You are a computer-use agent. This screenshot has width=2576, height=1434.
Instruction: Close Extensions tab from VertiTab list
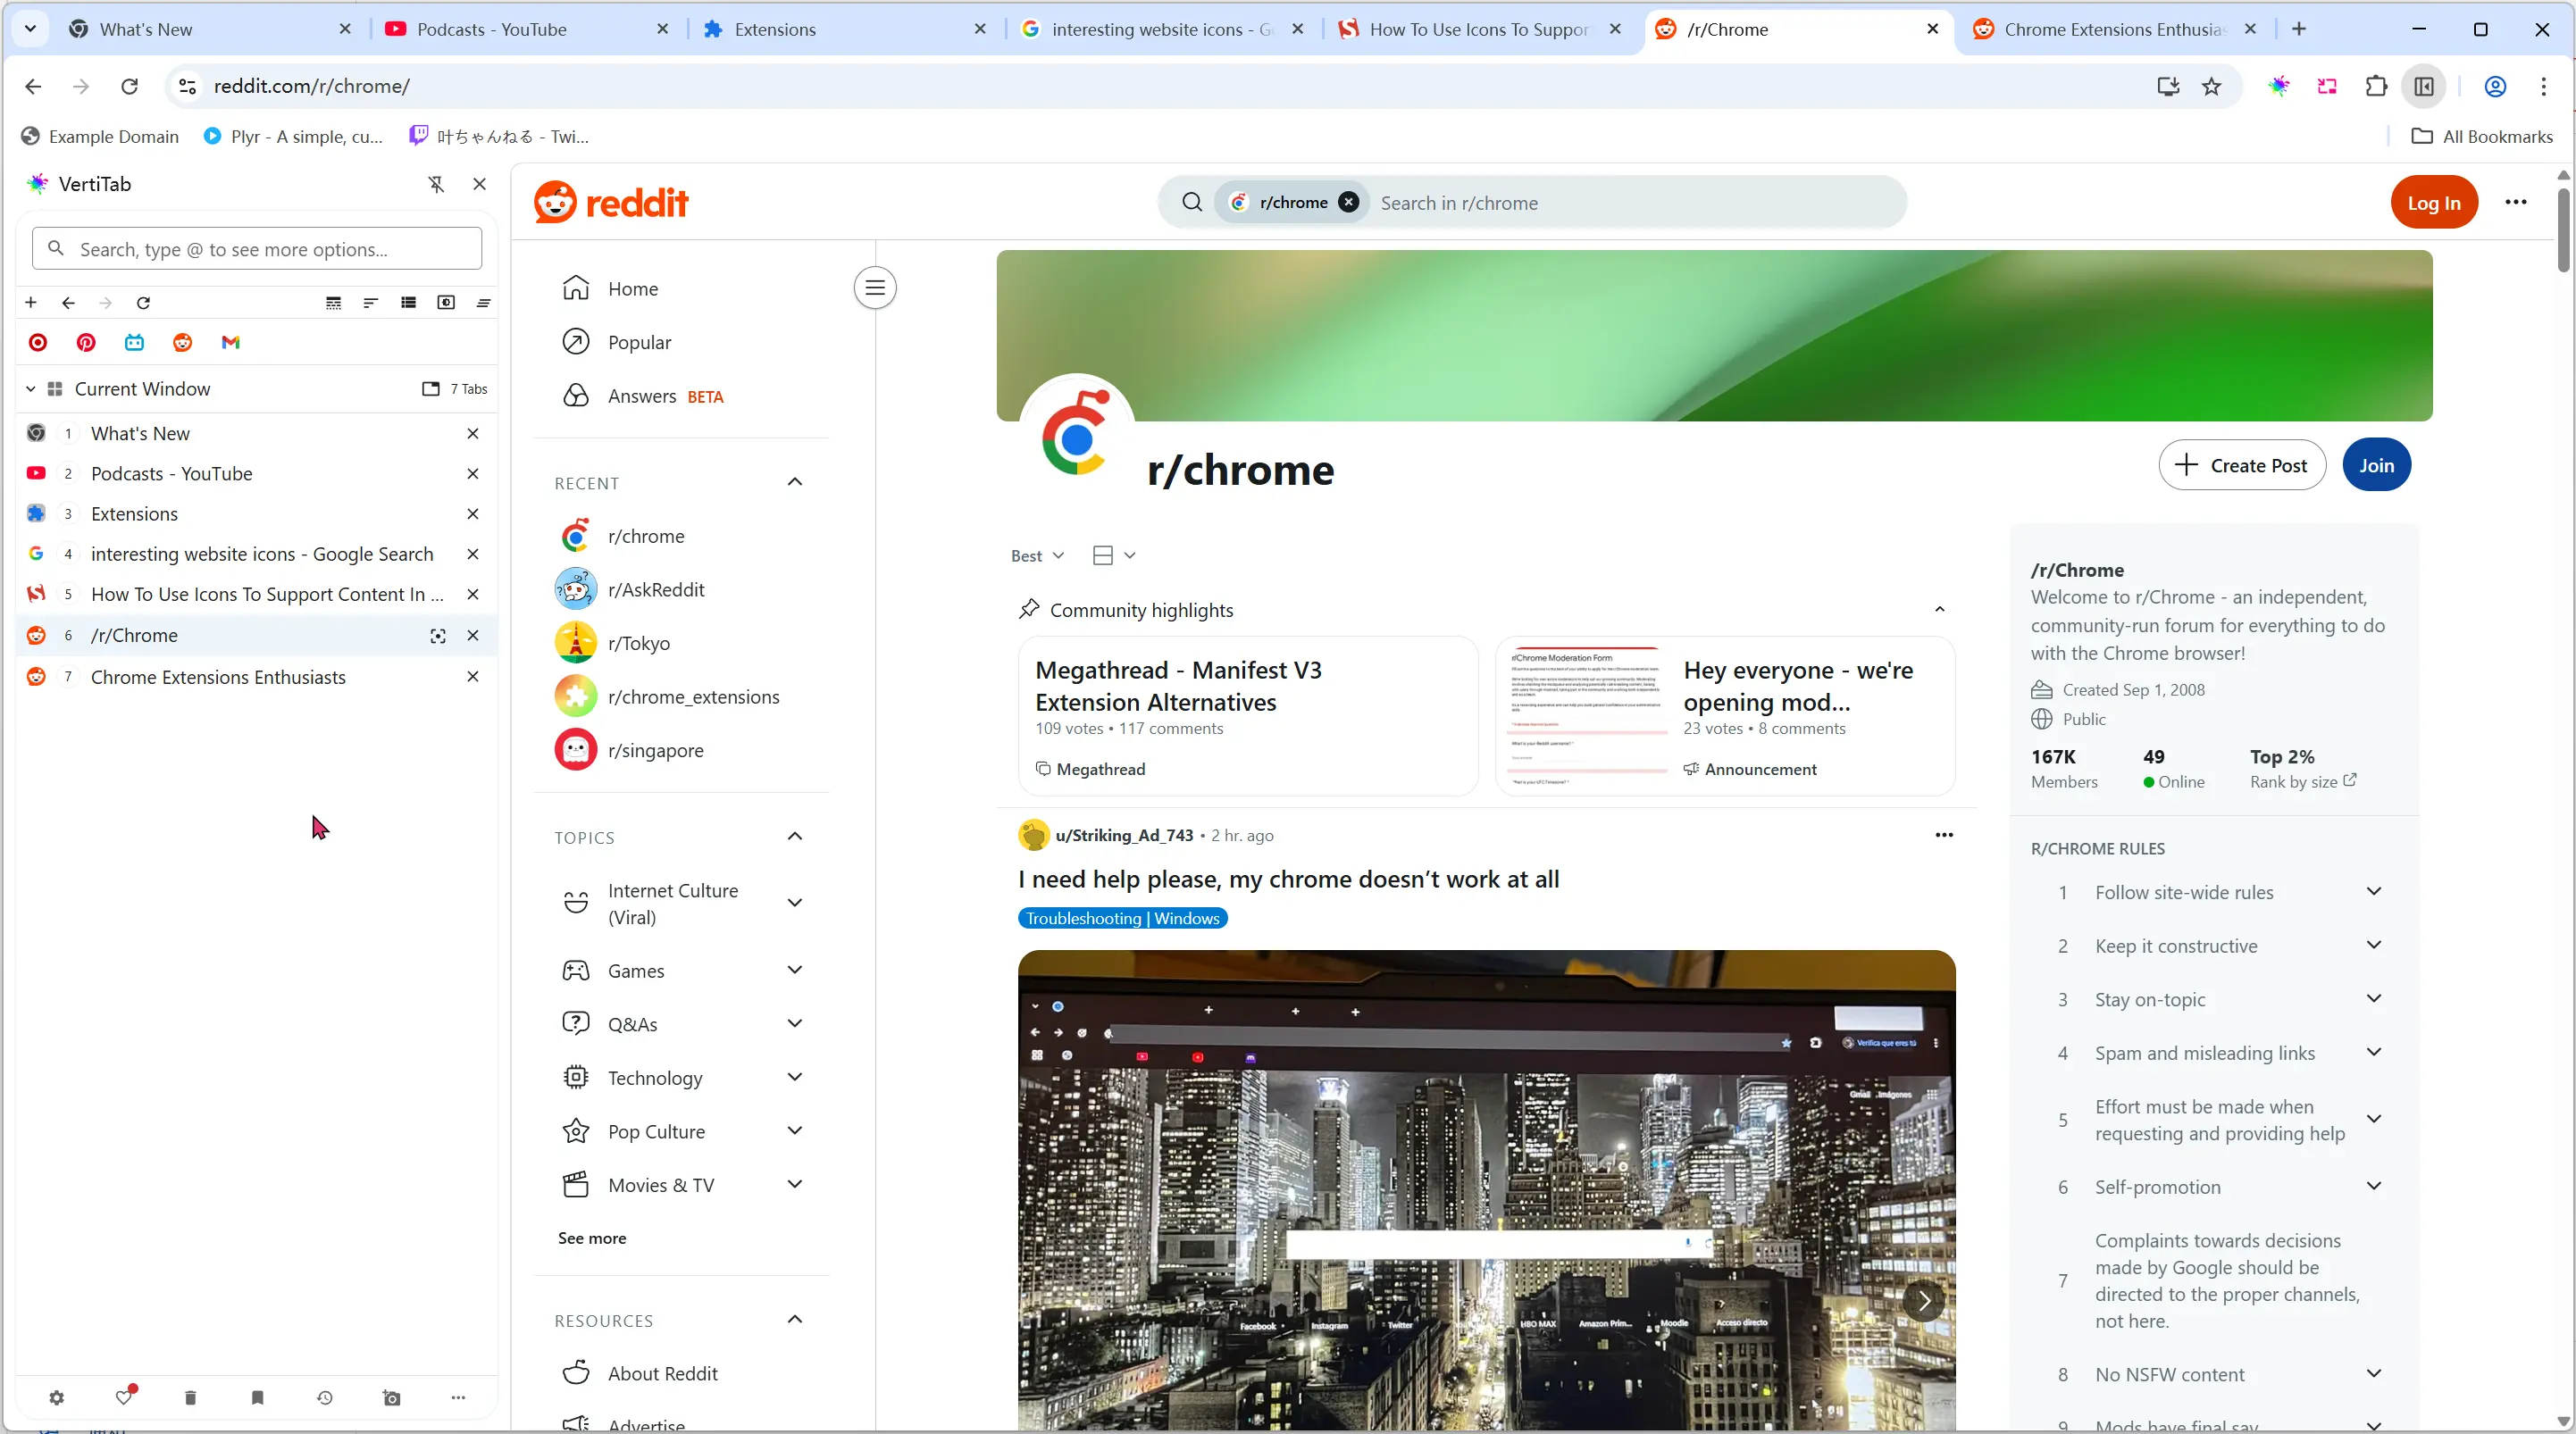tap(473, 514)
